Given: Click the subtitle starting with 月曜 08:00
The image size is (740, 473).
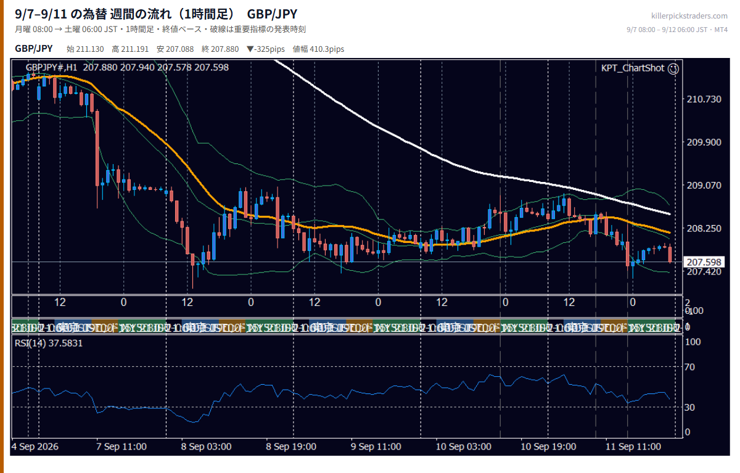Looking at the screenshot, I should coord(160,29).
